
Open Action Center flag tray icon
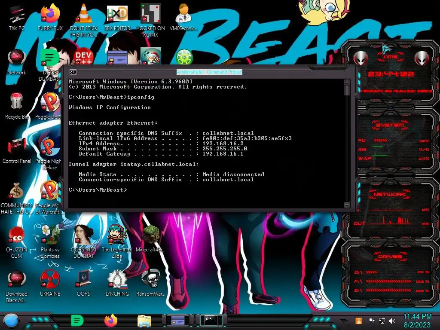371,321
